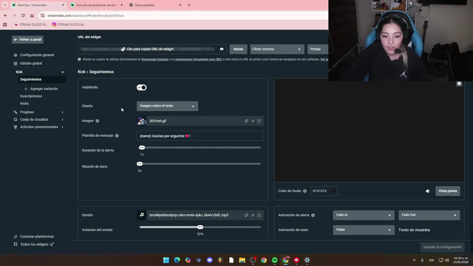Click the Imagen info icon
Screen dimensions: 473x266
tap(97, 121)
